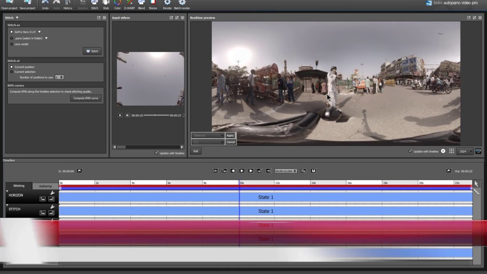Open the Stereo tool
487x274 pixels.
coord(153,5)
